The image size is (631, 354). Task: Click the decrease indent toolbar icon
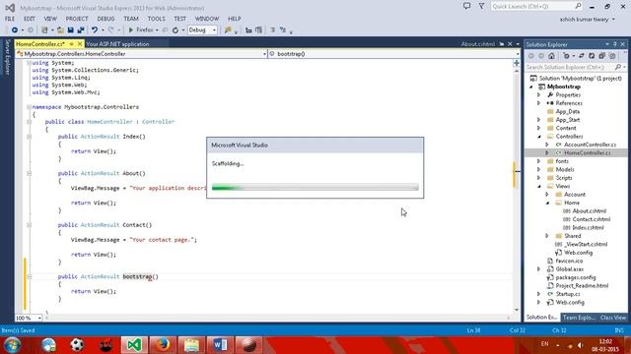click(248, 30)
